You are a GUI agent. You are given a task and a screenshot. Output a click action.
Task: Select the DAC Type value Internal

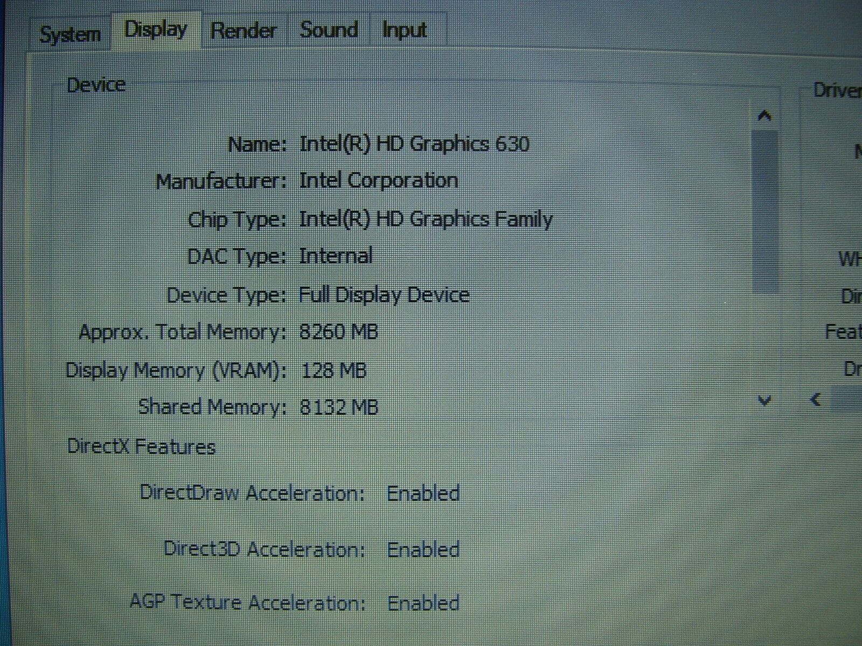tap(336, 256)
